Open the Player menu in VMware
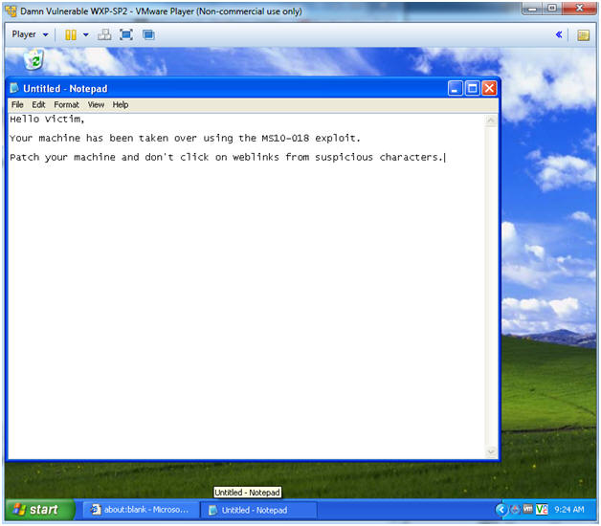 (30, 34)
